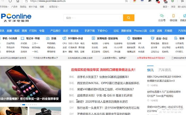Bookmark page with the star icon
186x115 pixels.
(x=126, y=1)
